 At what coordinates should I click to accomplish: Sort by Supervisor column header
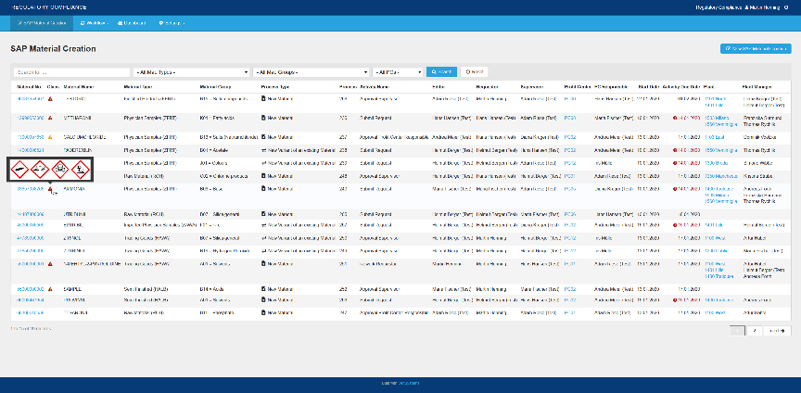(532, 87)
